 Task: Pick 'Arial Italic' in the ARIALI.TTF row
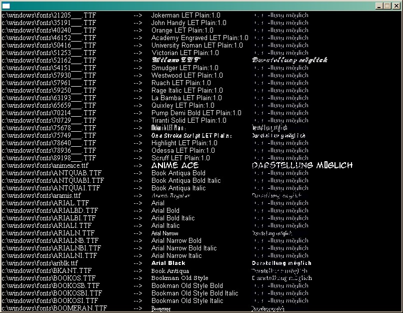pyautogui.click(x=165, y=225)
